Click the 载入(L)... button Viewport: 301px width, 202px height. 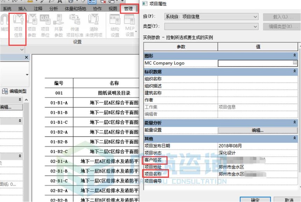282,17
